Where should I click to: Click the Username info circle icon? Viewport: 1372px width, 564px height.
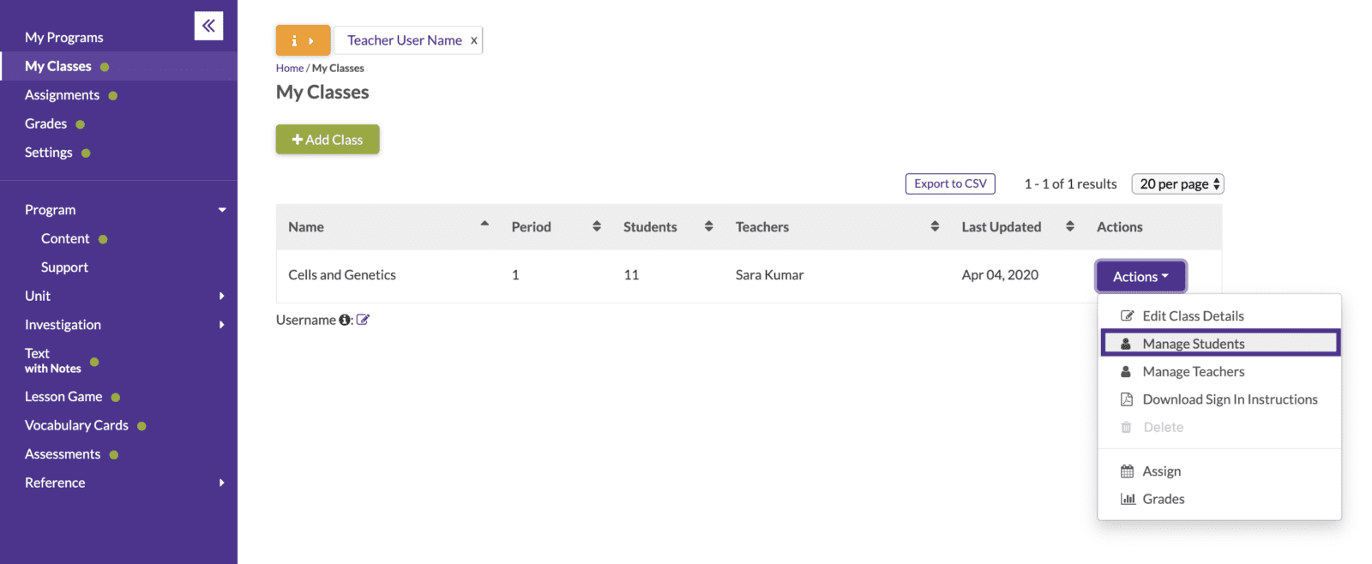click(345, 320)
